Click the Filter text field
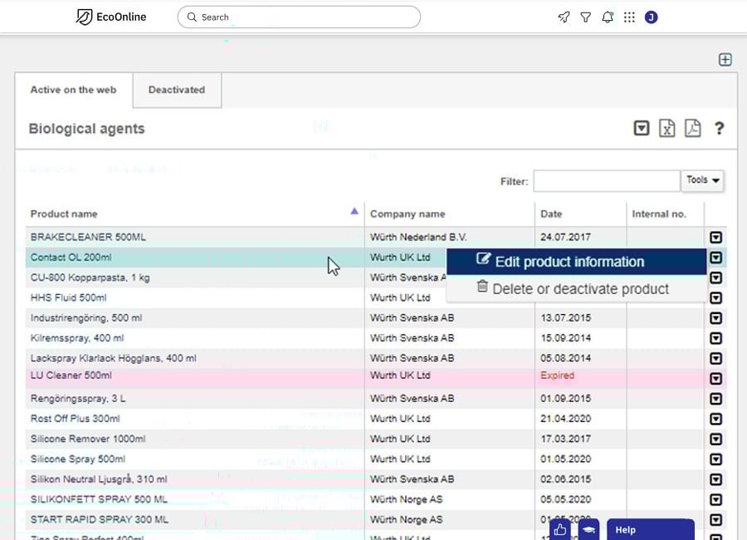This screenshot has width=747, height=540. coord(607,181)
